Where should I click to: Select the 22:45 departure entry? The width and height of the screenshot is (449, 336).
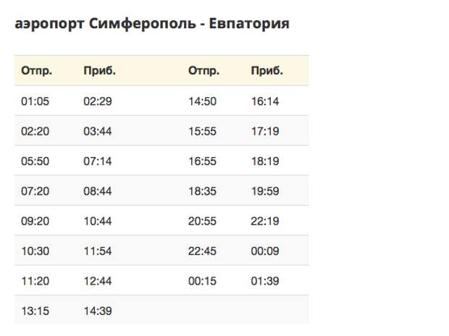pos(202,251)
